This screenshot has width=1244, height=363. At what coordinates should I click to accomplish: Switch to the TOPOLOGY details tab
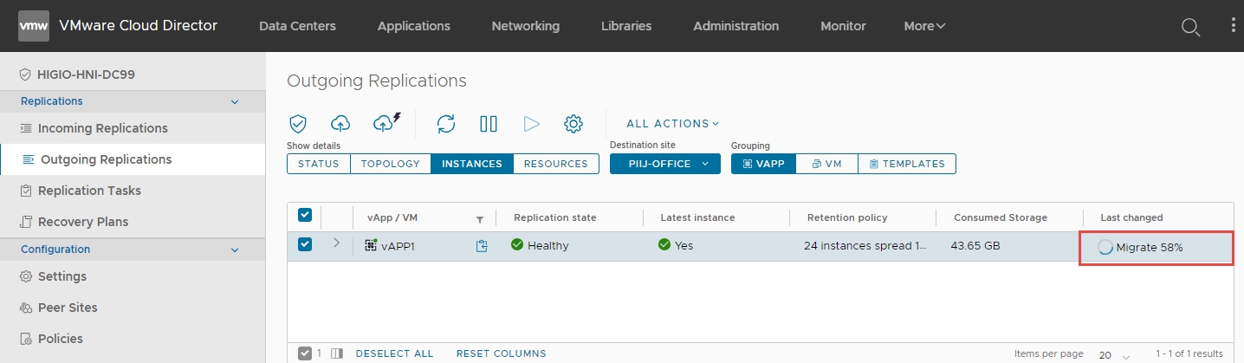coord(390,164)
